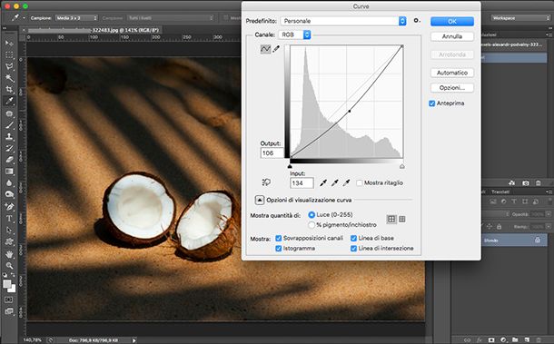
Task: Select the white input slider triangle
Action: (402, 166)
